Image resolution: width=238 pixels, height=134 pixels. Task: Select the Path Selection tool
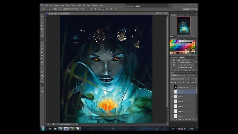point(42,69)
